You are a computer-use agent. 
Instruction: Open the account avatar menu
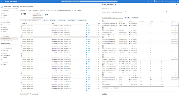178,1
